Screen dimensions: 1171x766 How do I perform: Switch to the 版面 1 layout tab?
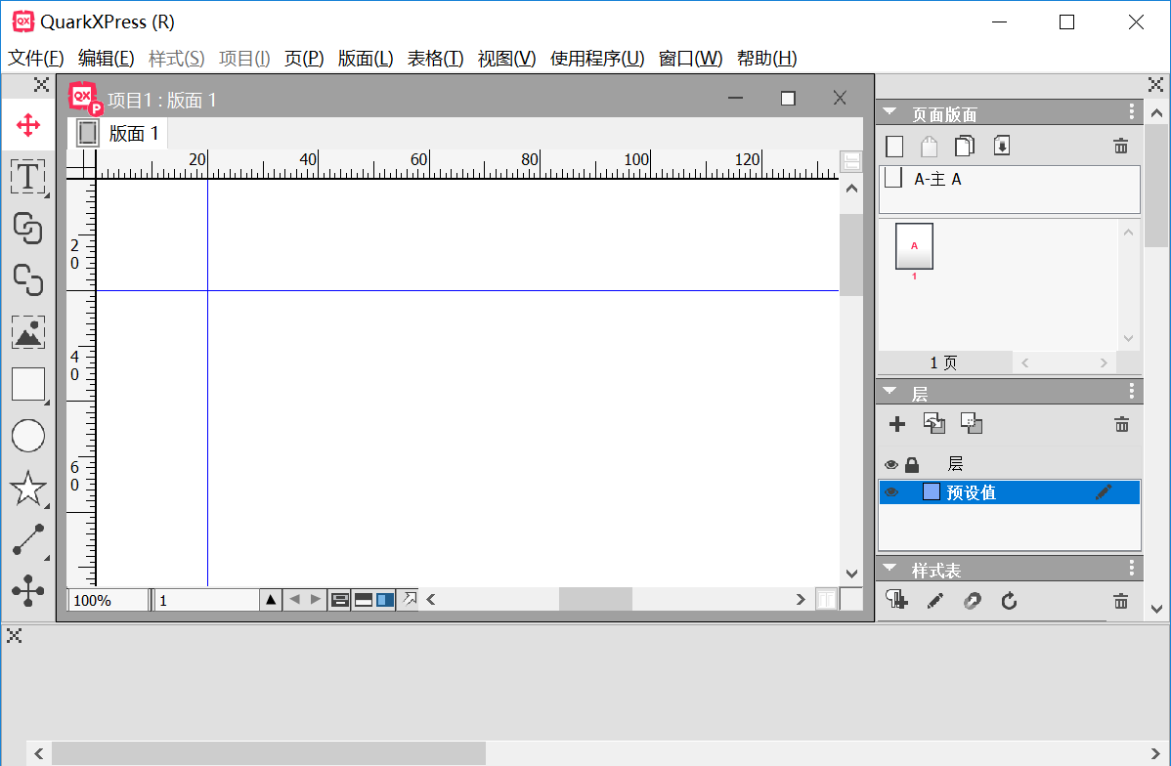tap(118, 134)
